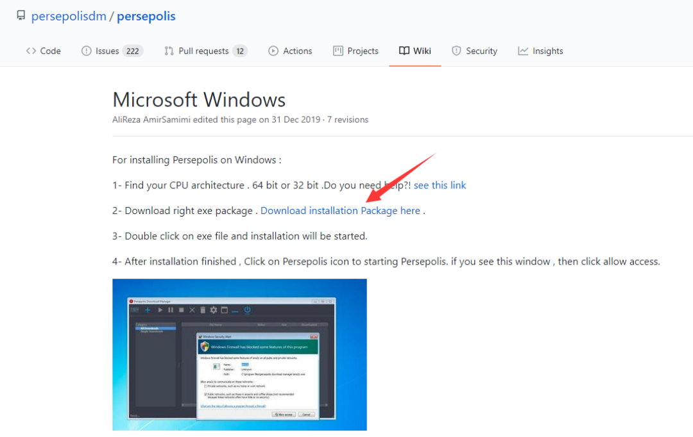Open the Projects tab

(355, 51)
